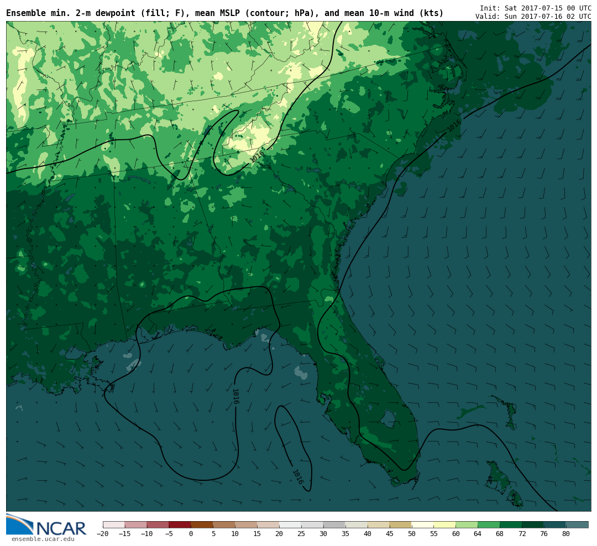
Task: Click Lake Okeechobee on the Florida peninsula
Action: click(388, 419)
